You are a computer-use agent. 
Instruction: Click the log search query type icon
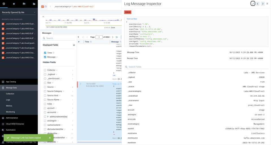coord(42,6)
